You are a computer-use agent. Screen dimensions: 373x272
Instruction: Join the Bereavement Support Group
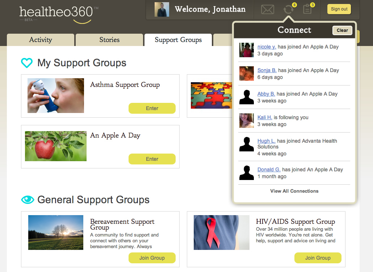pos(152,258)
